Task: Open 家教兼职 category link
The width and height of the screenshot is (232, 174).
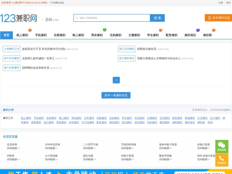Action: pos(36,122)
